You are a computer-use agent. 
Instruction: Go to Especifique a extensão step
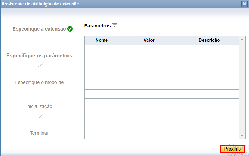pos(39,29)
